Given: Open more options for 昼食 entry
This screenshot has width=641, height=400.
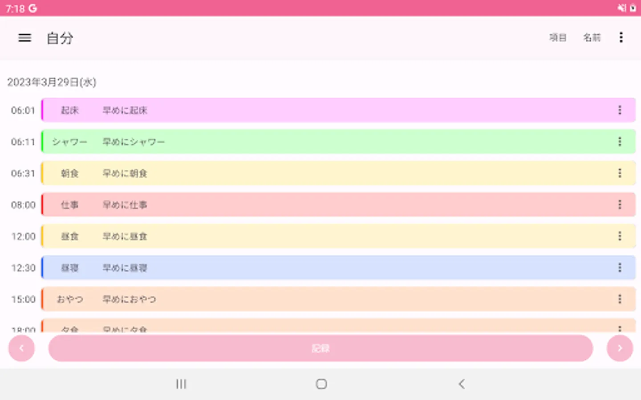Looking at the screenshot, I should (x=620, y=236).
